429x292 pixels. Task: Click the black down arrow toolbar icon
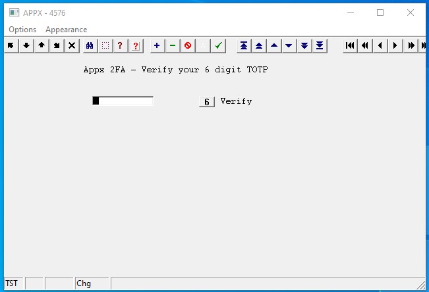point(26,45)
